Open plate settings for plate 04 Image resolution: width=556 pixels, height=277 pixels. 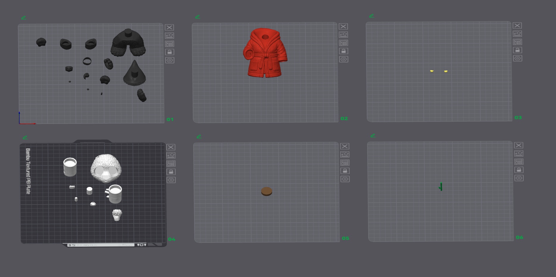pyautogui.click(x=171, y=180)
